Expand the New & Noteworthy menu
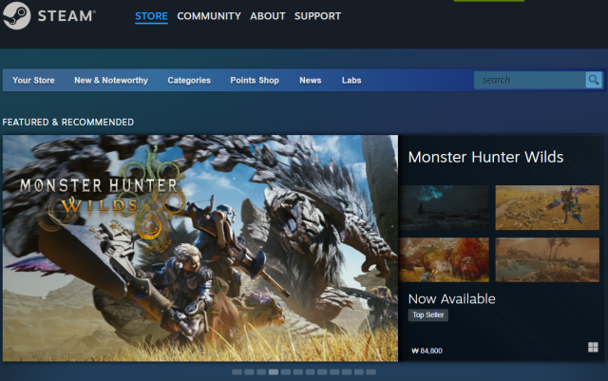The image size is (608, 381). (x=111, y=81)
